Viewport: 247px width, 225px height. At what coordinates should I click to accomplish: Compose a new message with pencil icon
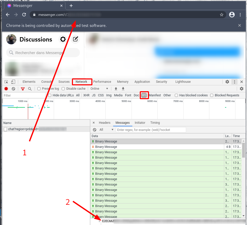click(x=75, y=39)
